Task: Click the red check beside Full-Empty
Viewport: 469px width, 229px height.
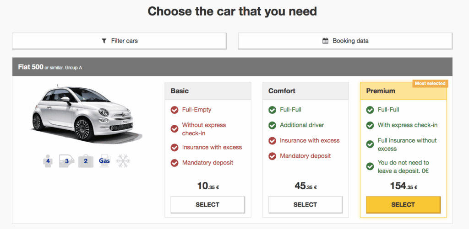Action: point(175,110)
